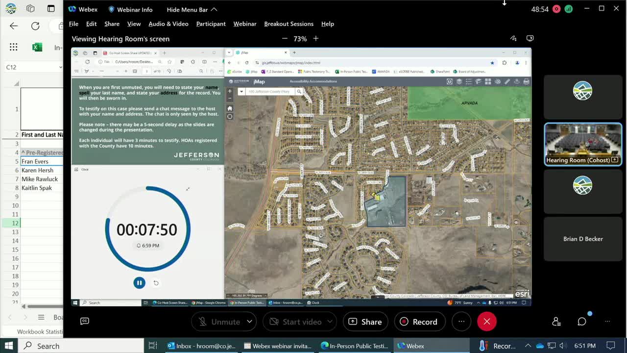Switch to In-Person Public Testimony Edge window
627x353 pixels.
pyautogui.click(x=355, y=346)
